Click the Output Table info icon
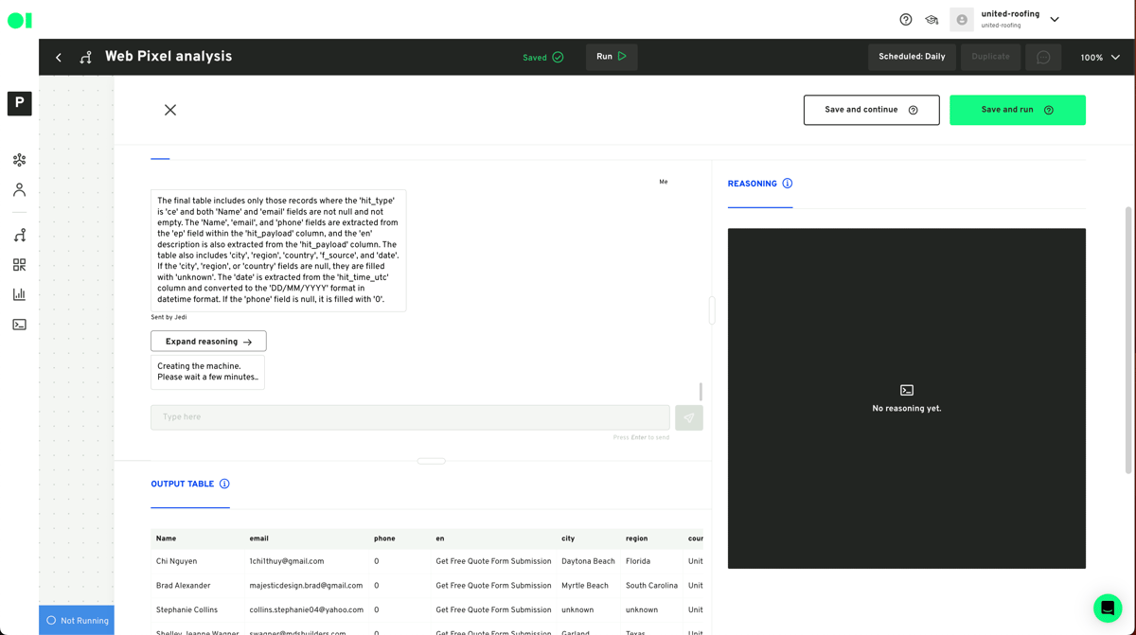 coord(224,485)
